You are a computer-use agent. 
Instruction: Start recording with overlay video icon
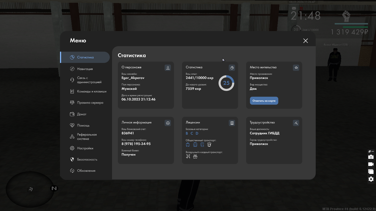(371, 164)
